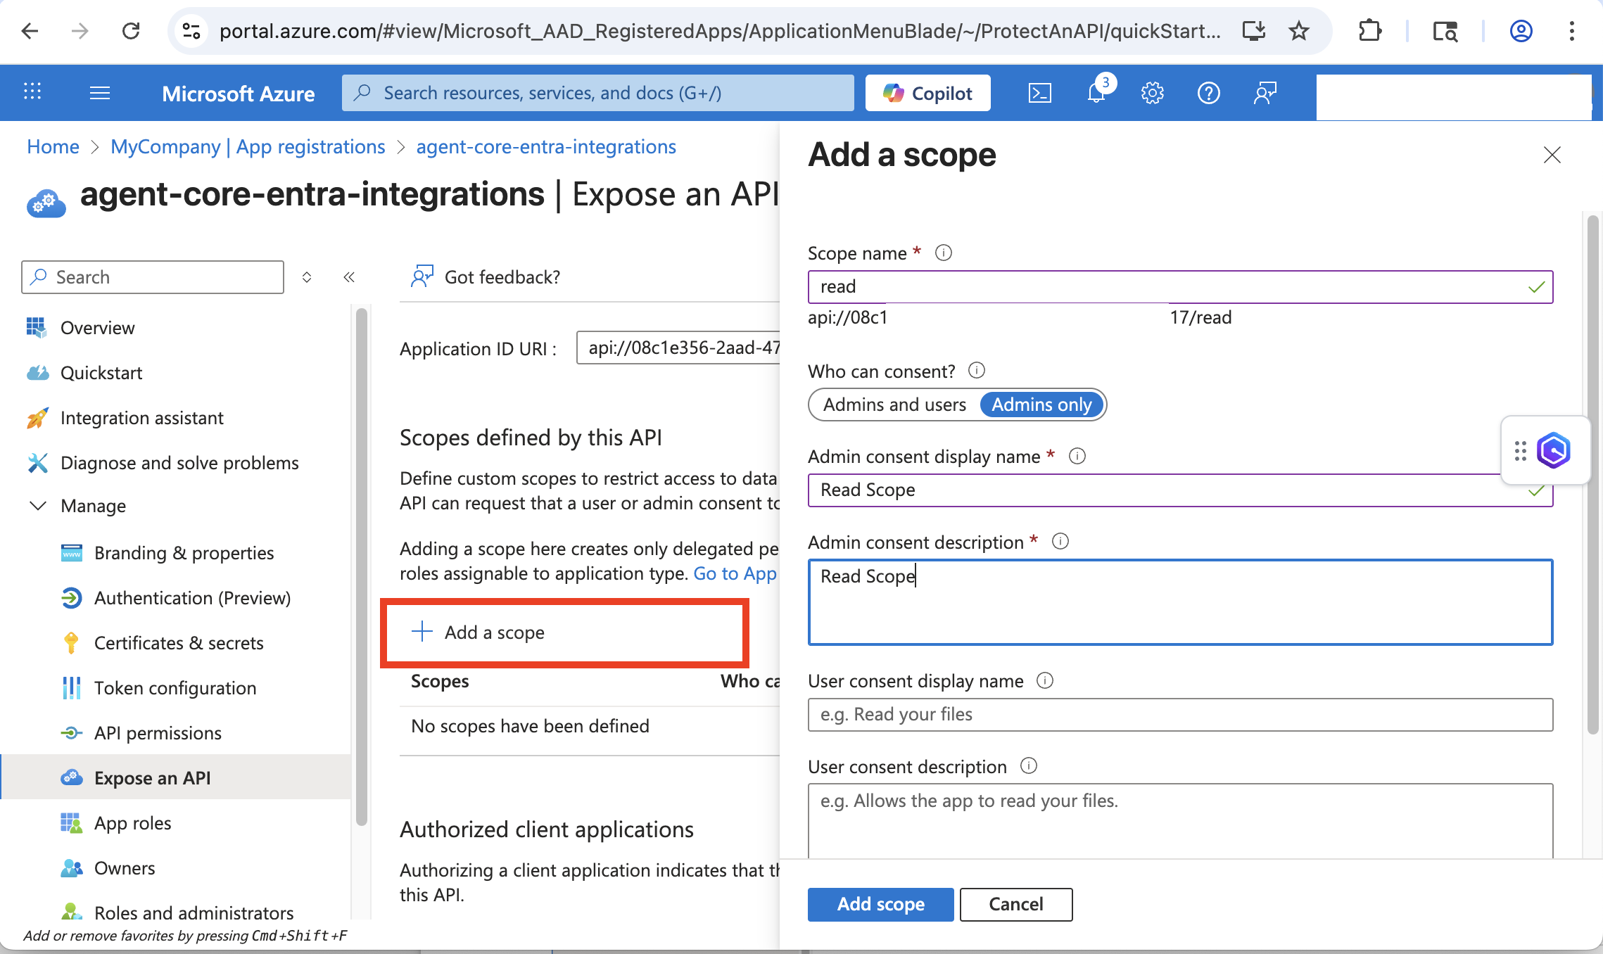The height and width of the screenshot is (954, 1603).
Task: Open the notifications bell
Action: click(1096, 93)
